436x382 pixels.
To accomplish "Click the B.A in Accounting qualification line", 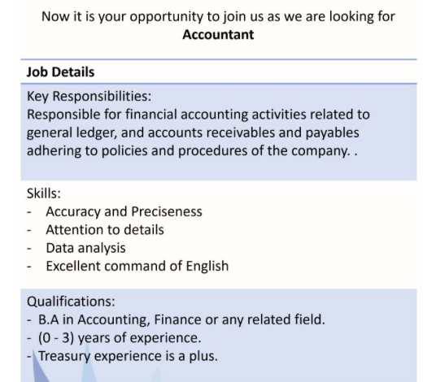I will (x=181, y=319).
